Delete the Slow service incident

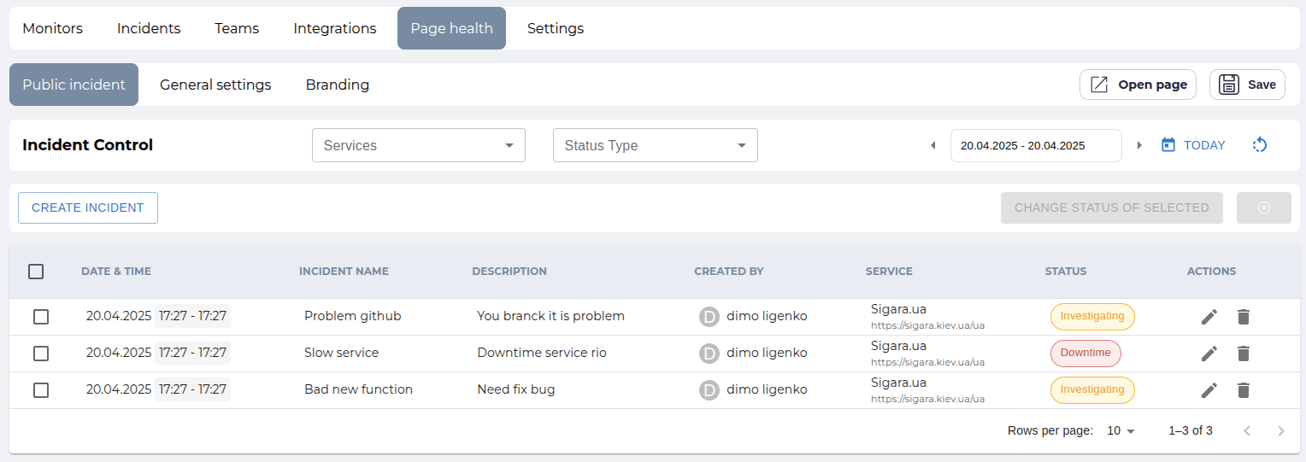point(1244,354)
